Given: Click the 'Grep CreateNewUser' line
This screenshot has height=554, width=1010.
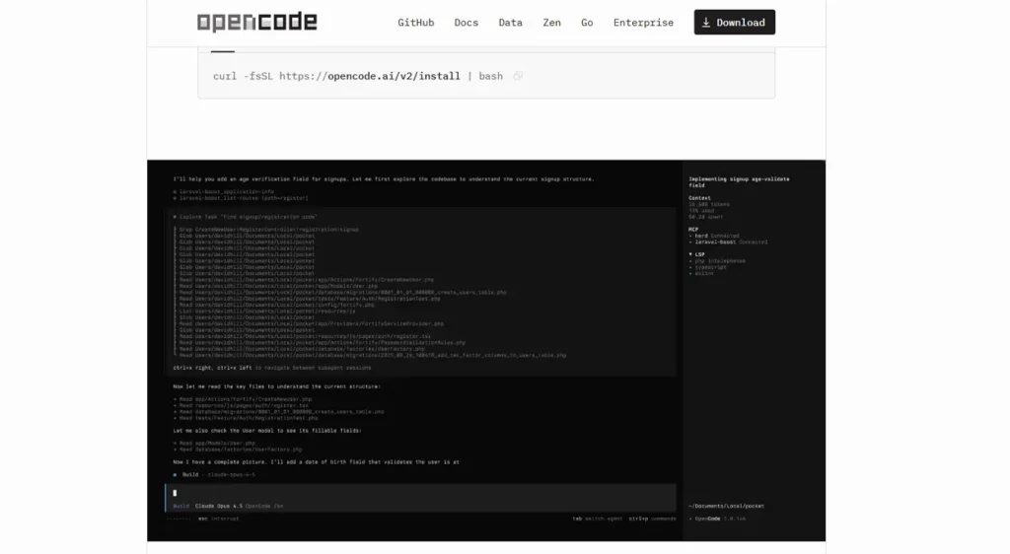Looking at the screenshot, I should [266, 230].
